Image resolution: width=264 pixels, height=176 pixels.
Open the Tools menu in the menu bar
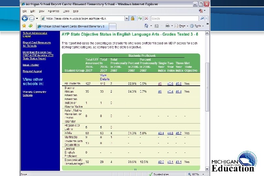[66, 11]
